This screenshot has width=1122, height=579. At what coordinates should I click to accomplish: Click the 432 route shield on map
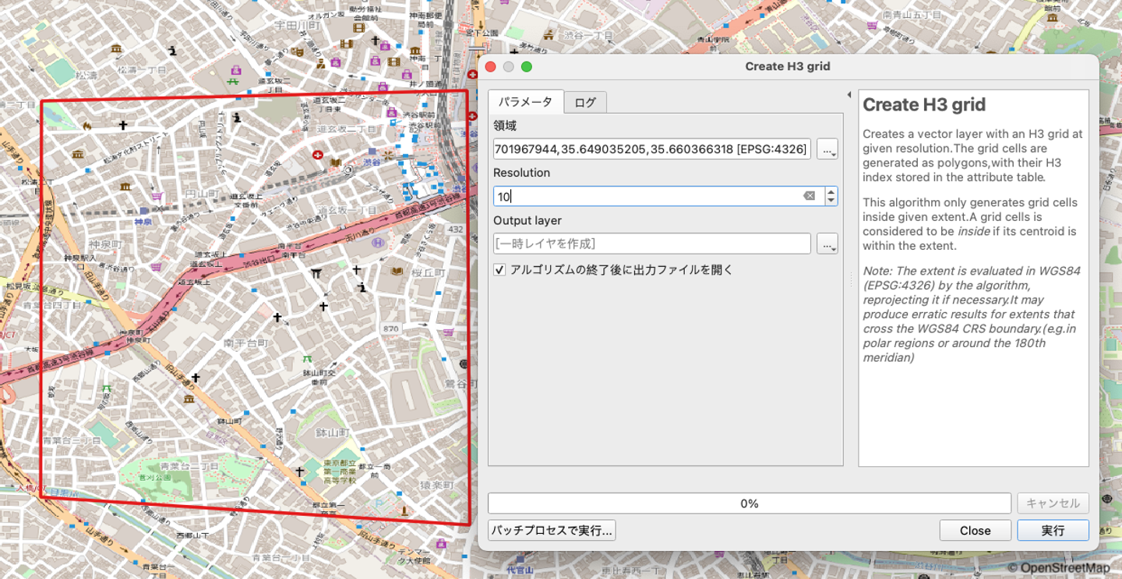(x=456, y=229)
